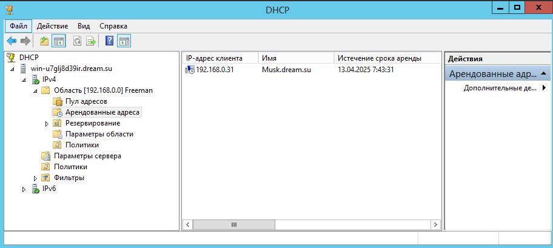Image resolution: width=553 pixels, height=248 pixels.
Task: Open the Дополнительные действия submenu arrow
Action: (x=544, y=88)
